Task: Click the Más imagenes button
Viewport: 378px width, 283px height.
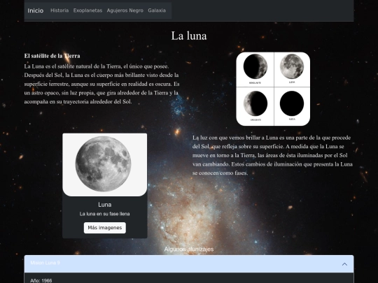Action: pyautogui.click(x=105, y=228)
